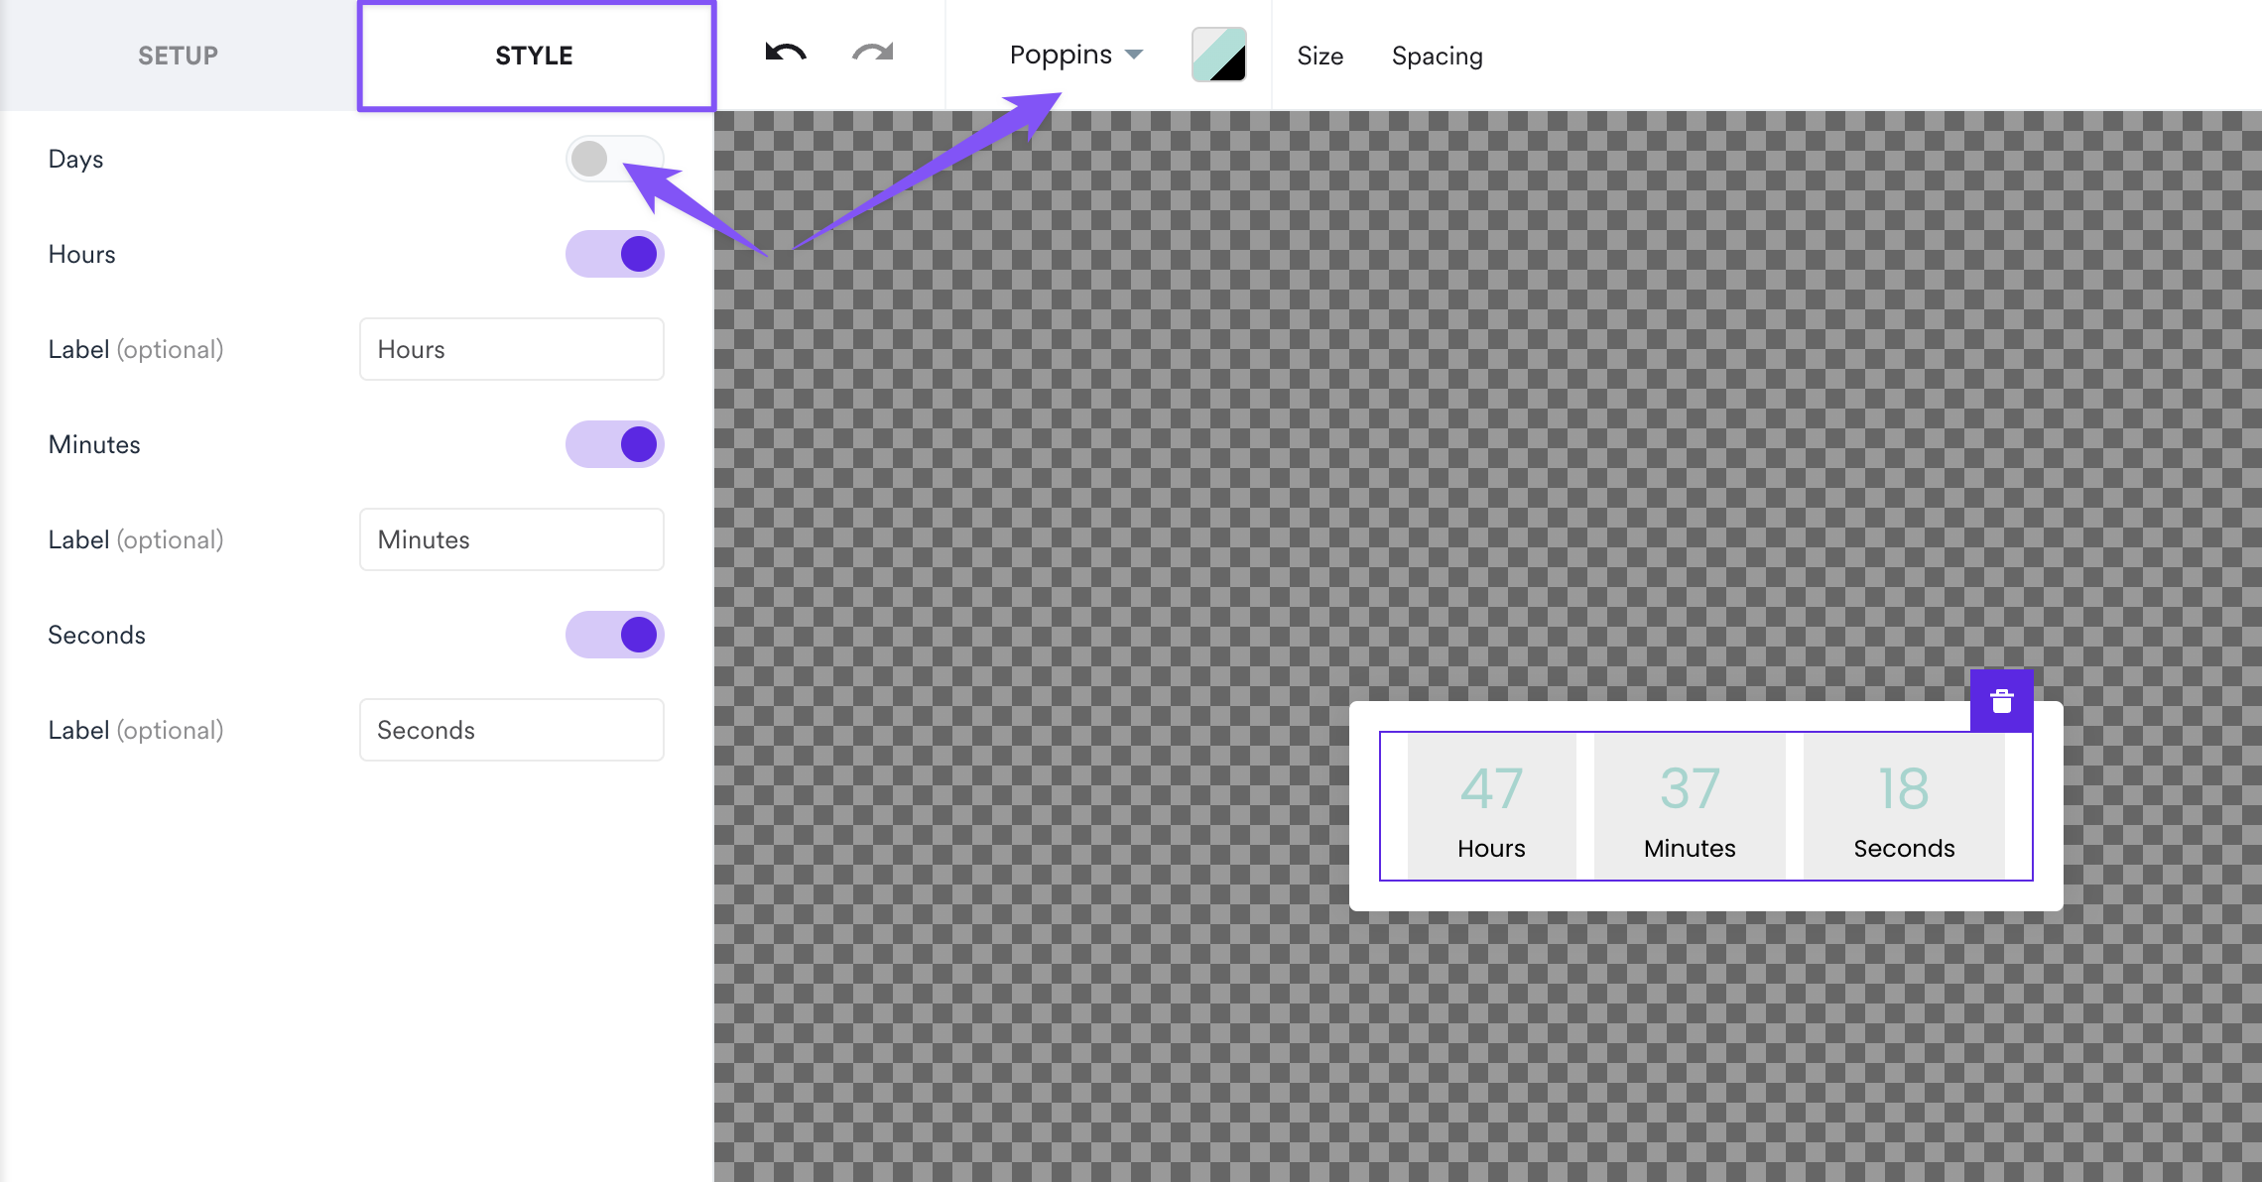This screenshot has height=1182, width=2262.
Task: Edit the Seconds label input field
Action: (512, 730)
